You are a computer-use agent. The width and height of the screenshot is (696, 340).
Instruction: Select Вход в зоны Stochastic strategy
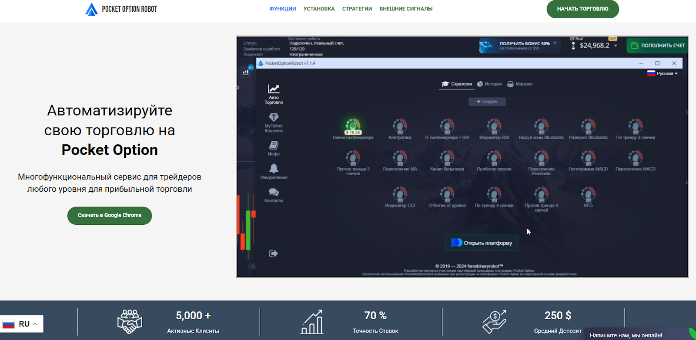(x=541, y=127)
